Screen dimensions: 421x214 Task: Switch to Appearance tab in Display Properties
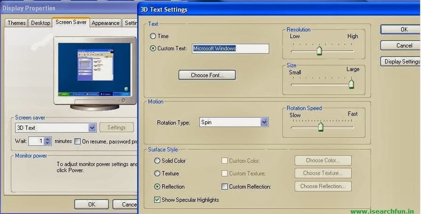coord(106,23)
